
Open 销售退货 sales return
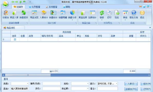pos(24,15)
